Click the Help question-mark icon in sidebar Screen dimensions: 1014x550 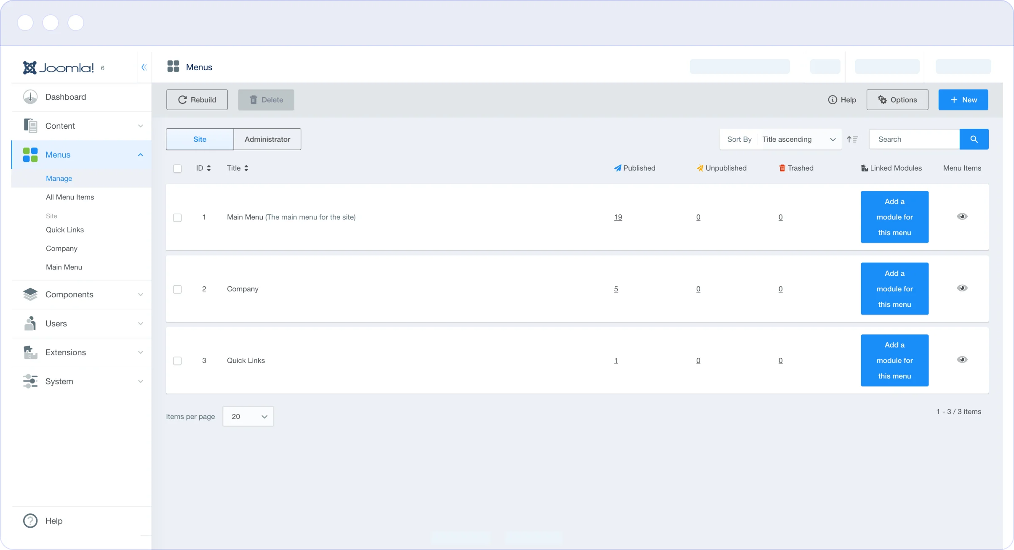30,521
